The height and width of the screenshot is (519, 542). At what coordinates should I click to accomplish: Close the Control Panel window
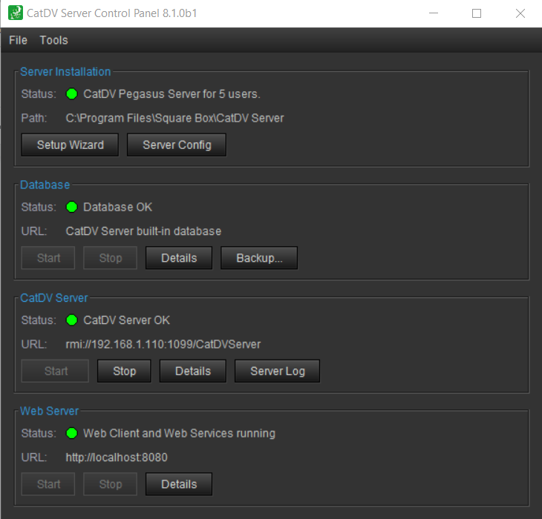520,13
